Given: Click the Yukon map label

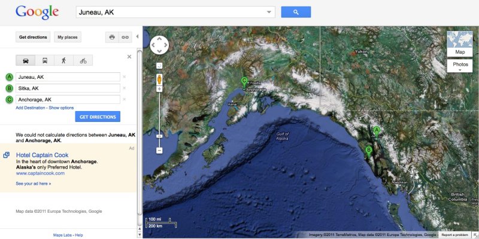Looking at the screenshot, I should (361, 52).
